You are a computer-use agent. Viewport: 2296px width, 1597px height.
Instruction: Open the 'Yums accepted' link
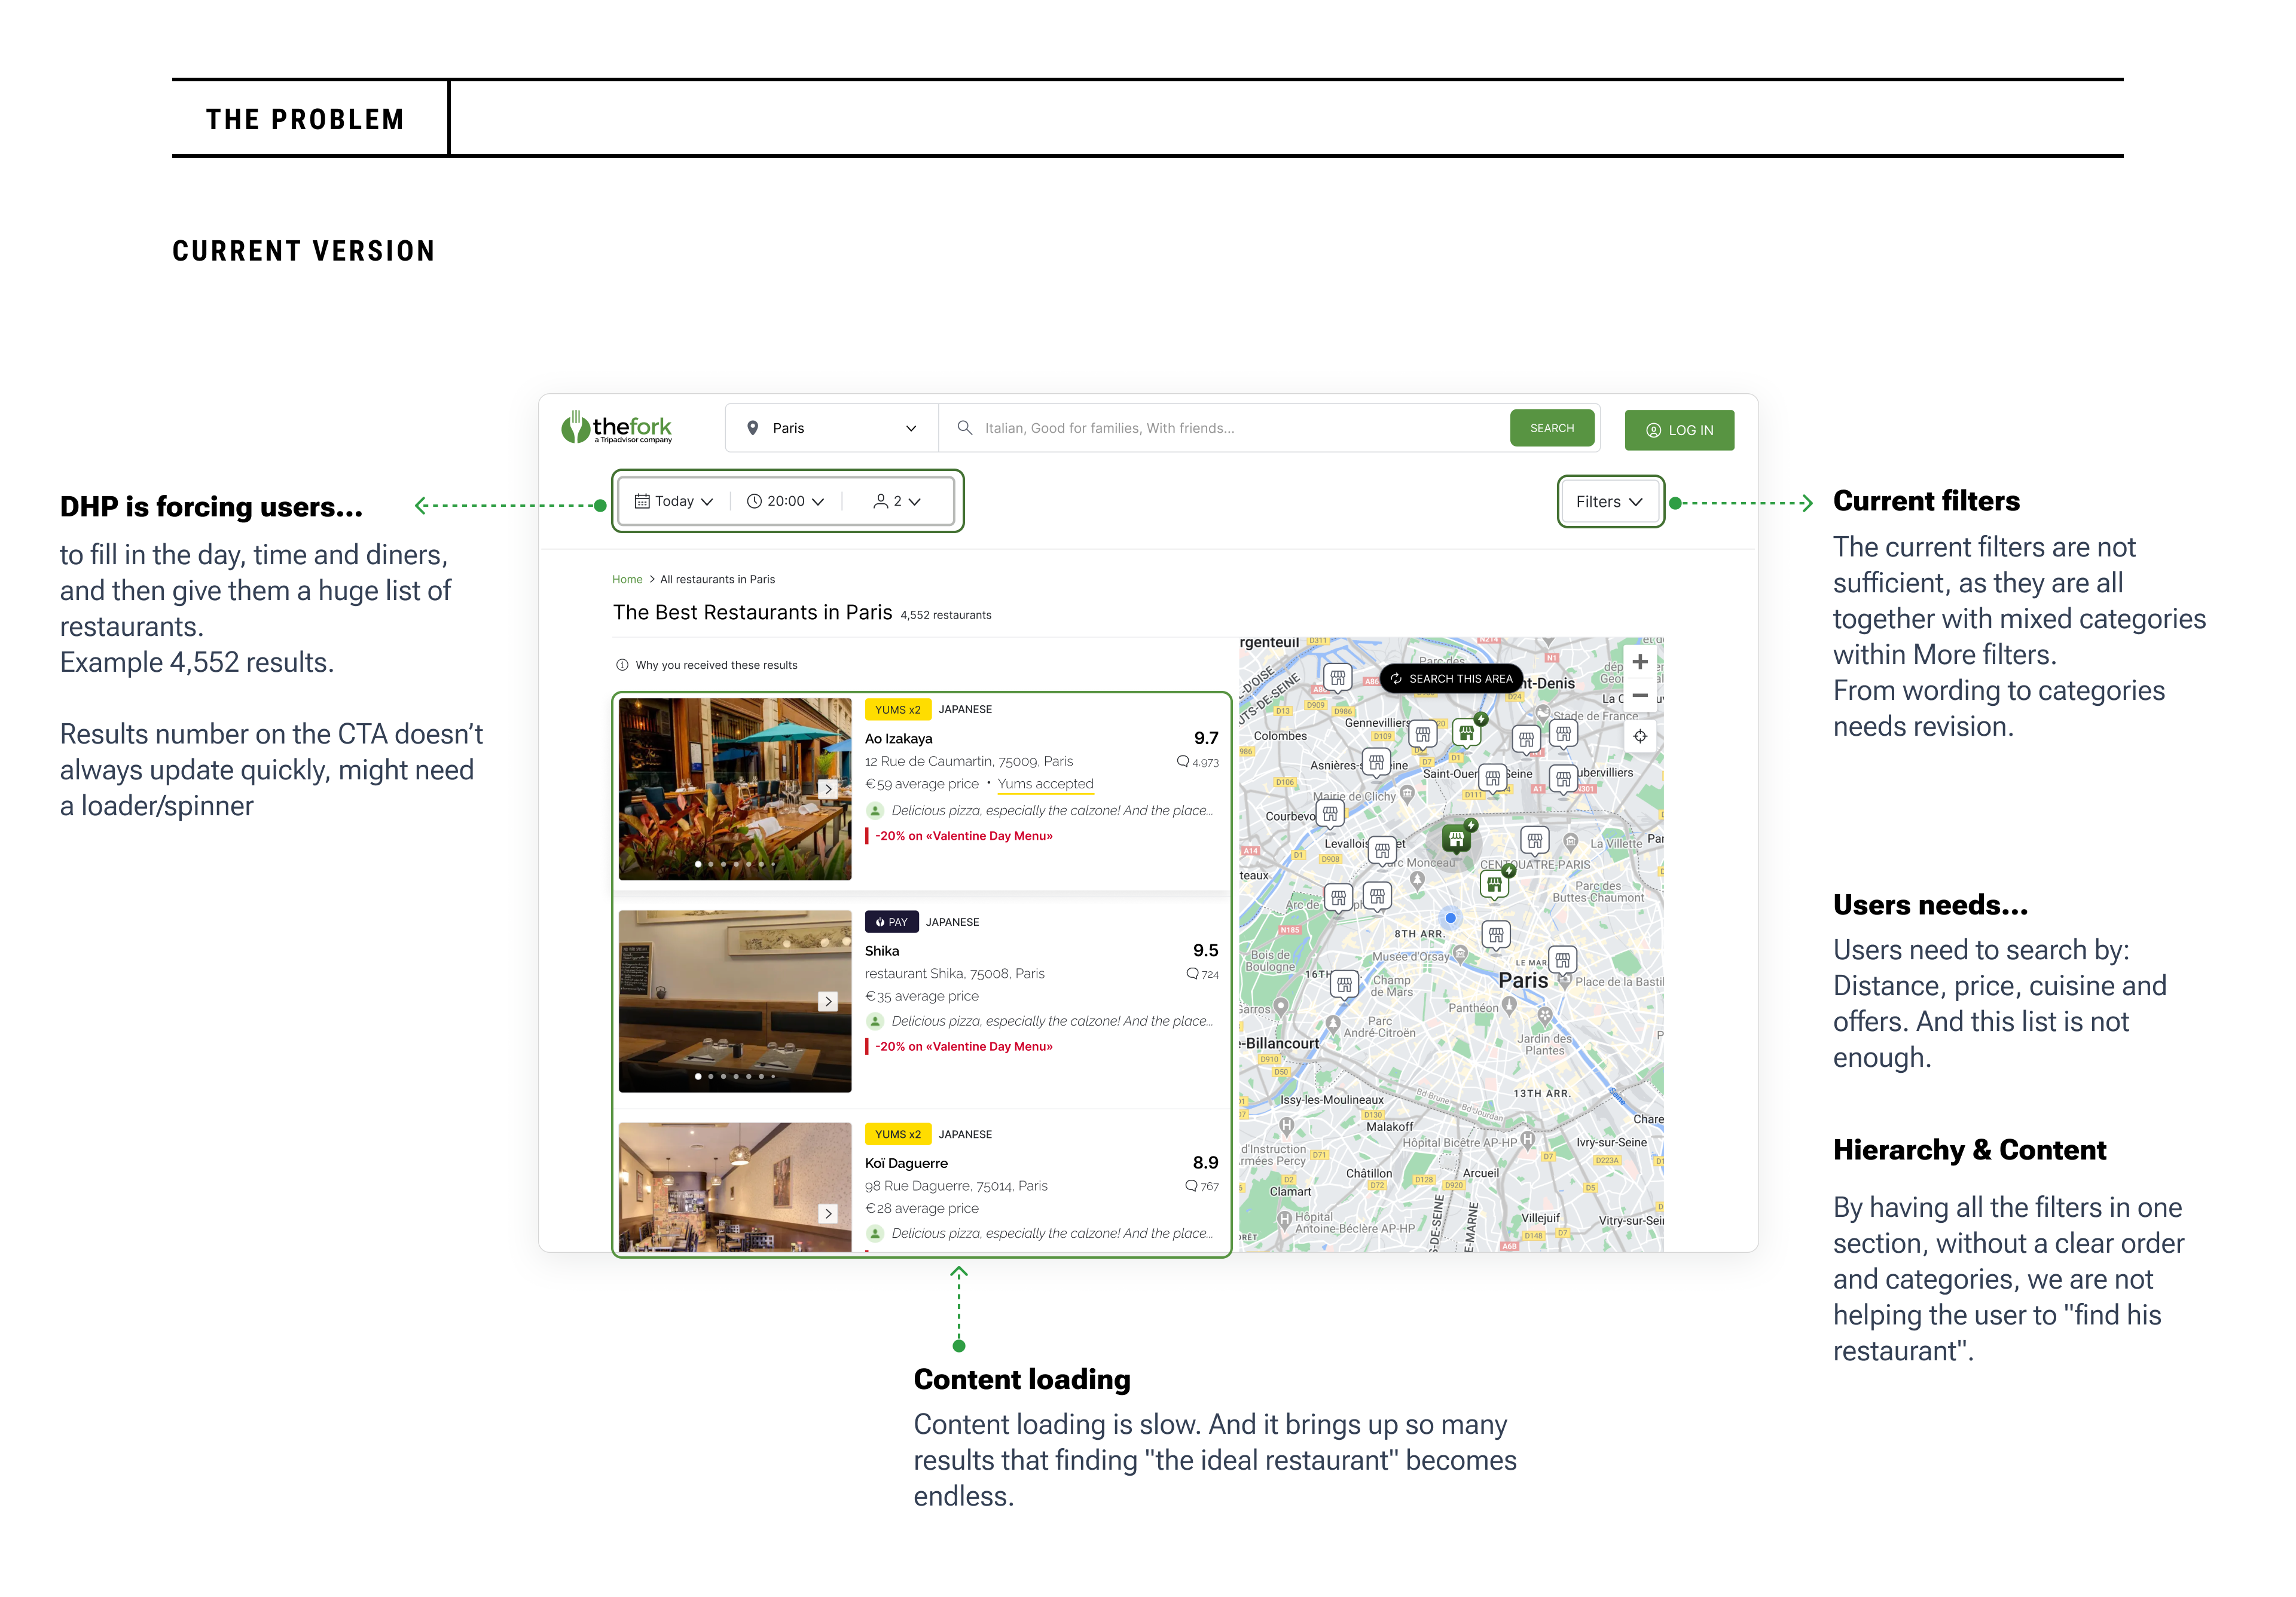(1045, 785)
